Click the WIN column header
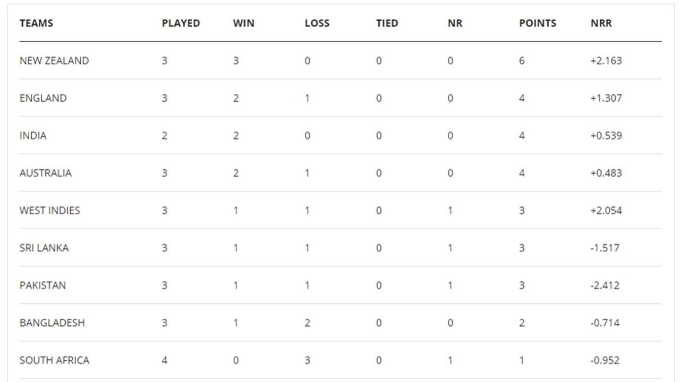The image size is (680, 382). click(243, 23)
